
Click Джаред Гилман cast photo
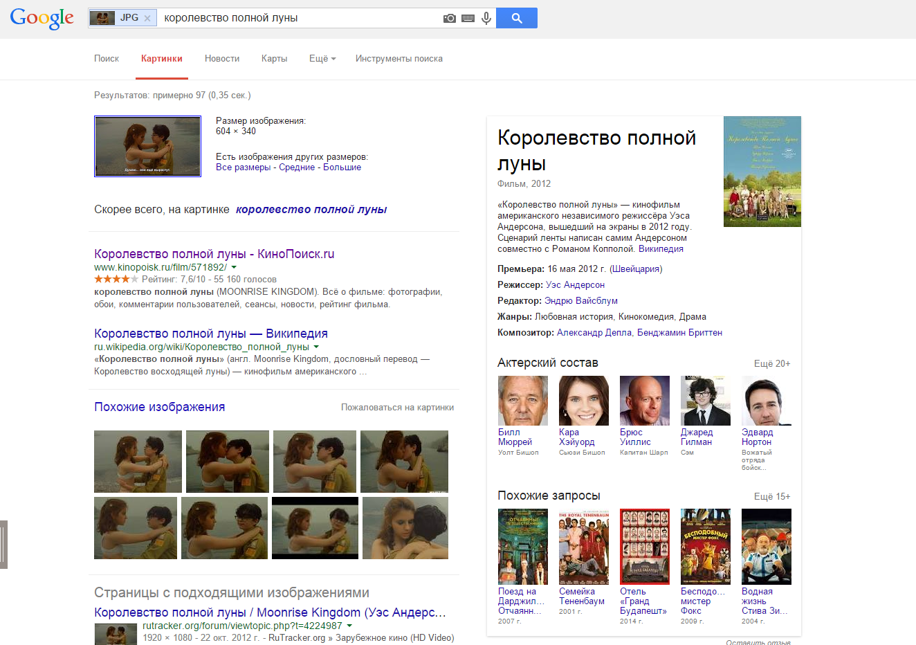click(x=706, y=401)
